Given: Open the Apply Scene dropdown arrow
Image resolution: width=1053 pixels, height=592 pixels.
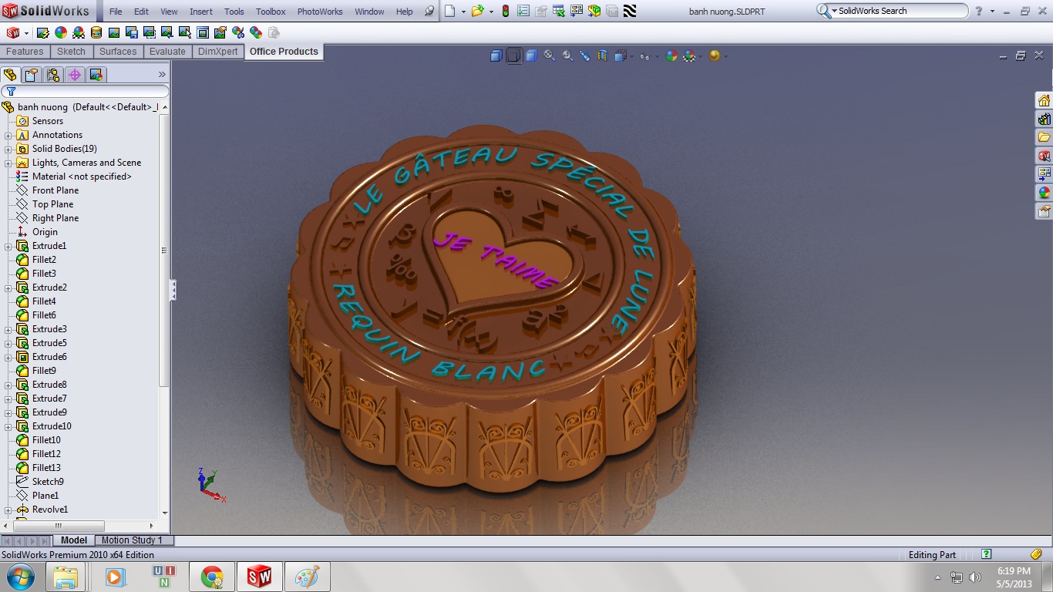Looking at the screenshot, I should 700,56.
